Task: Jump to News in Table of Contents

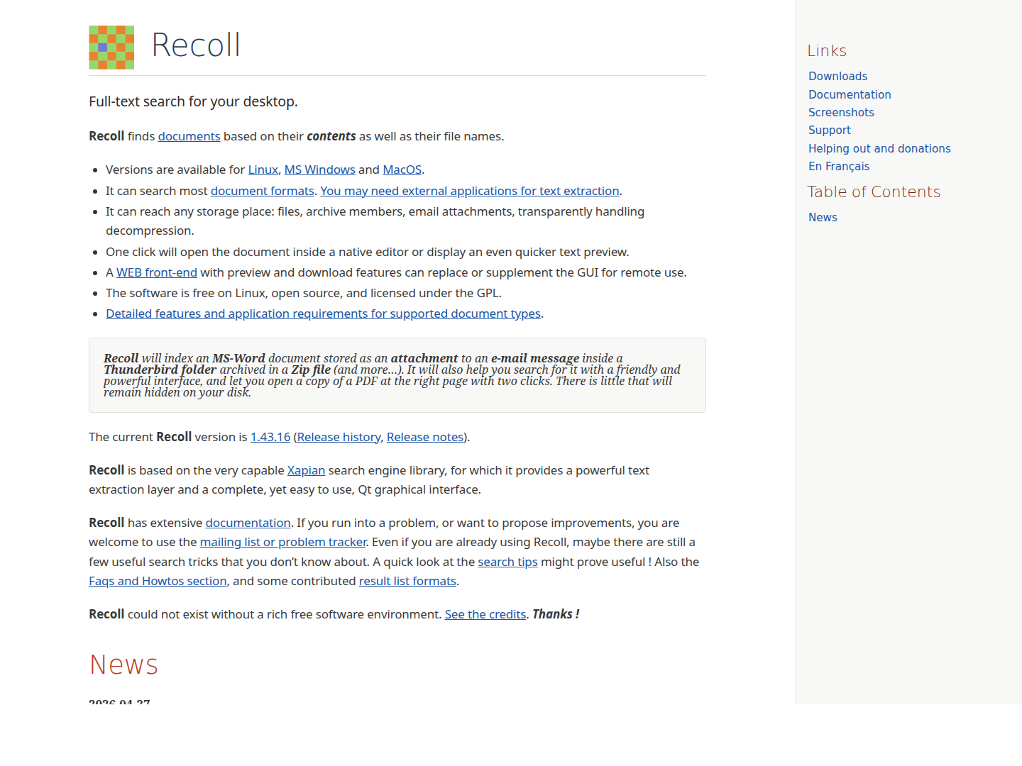Action: (x=823, y=217)
